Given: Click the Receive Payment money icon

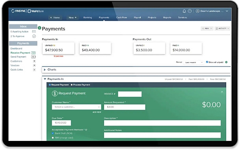Looking at the screenshot, I should point(33,53).
